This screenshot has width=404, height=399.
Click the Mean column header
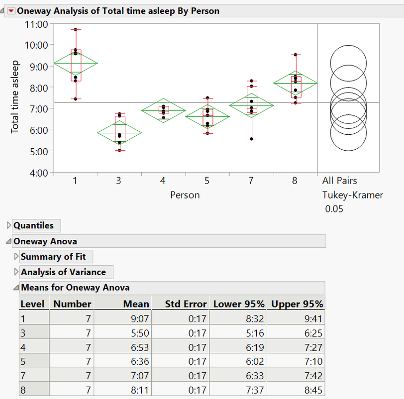point(136,304)
